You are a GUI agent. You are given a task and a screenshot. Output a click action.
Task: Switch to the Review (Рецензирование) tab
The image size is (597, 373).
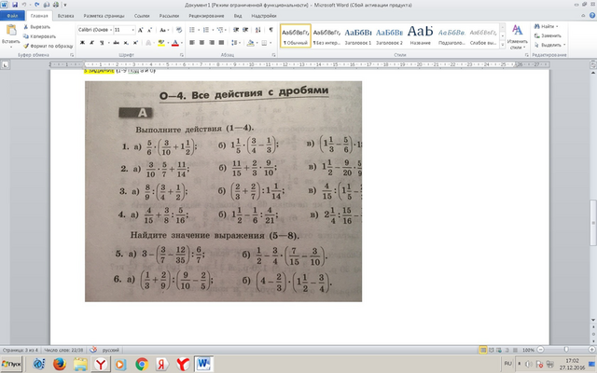click(206, 16)
